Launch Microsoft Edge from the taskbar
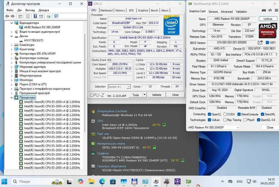The height and width of the screenshot is (187, 279). [x=102, y=181]
